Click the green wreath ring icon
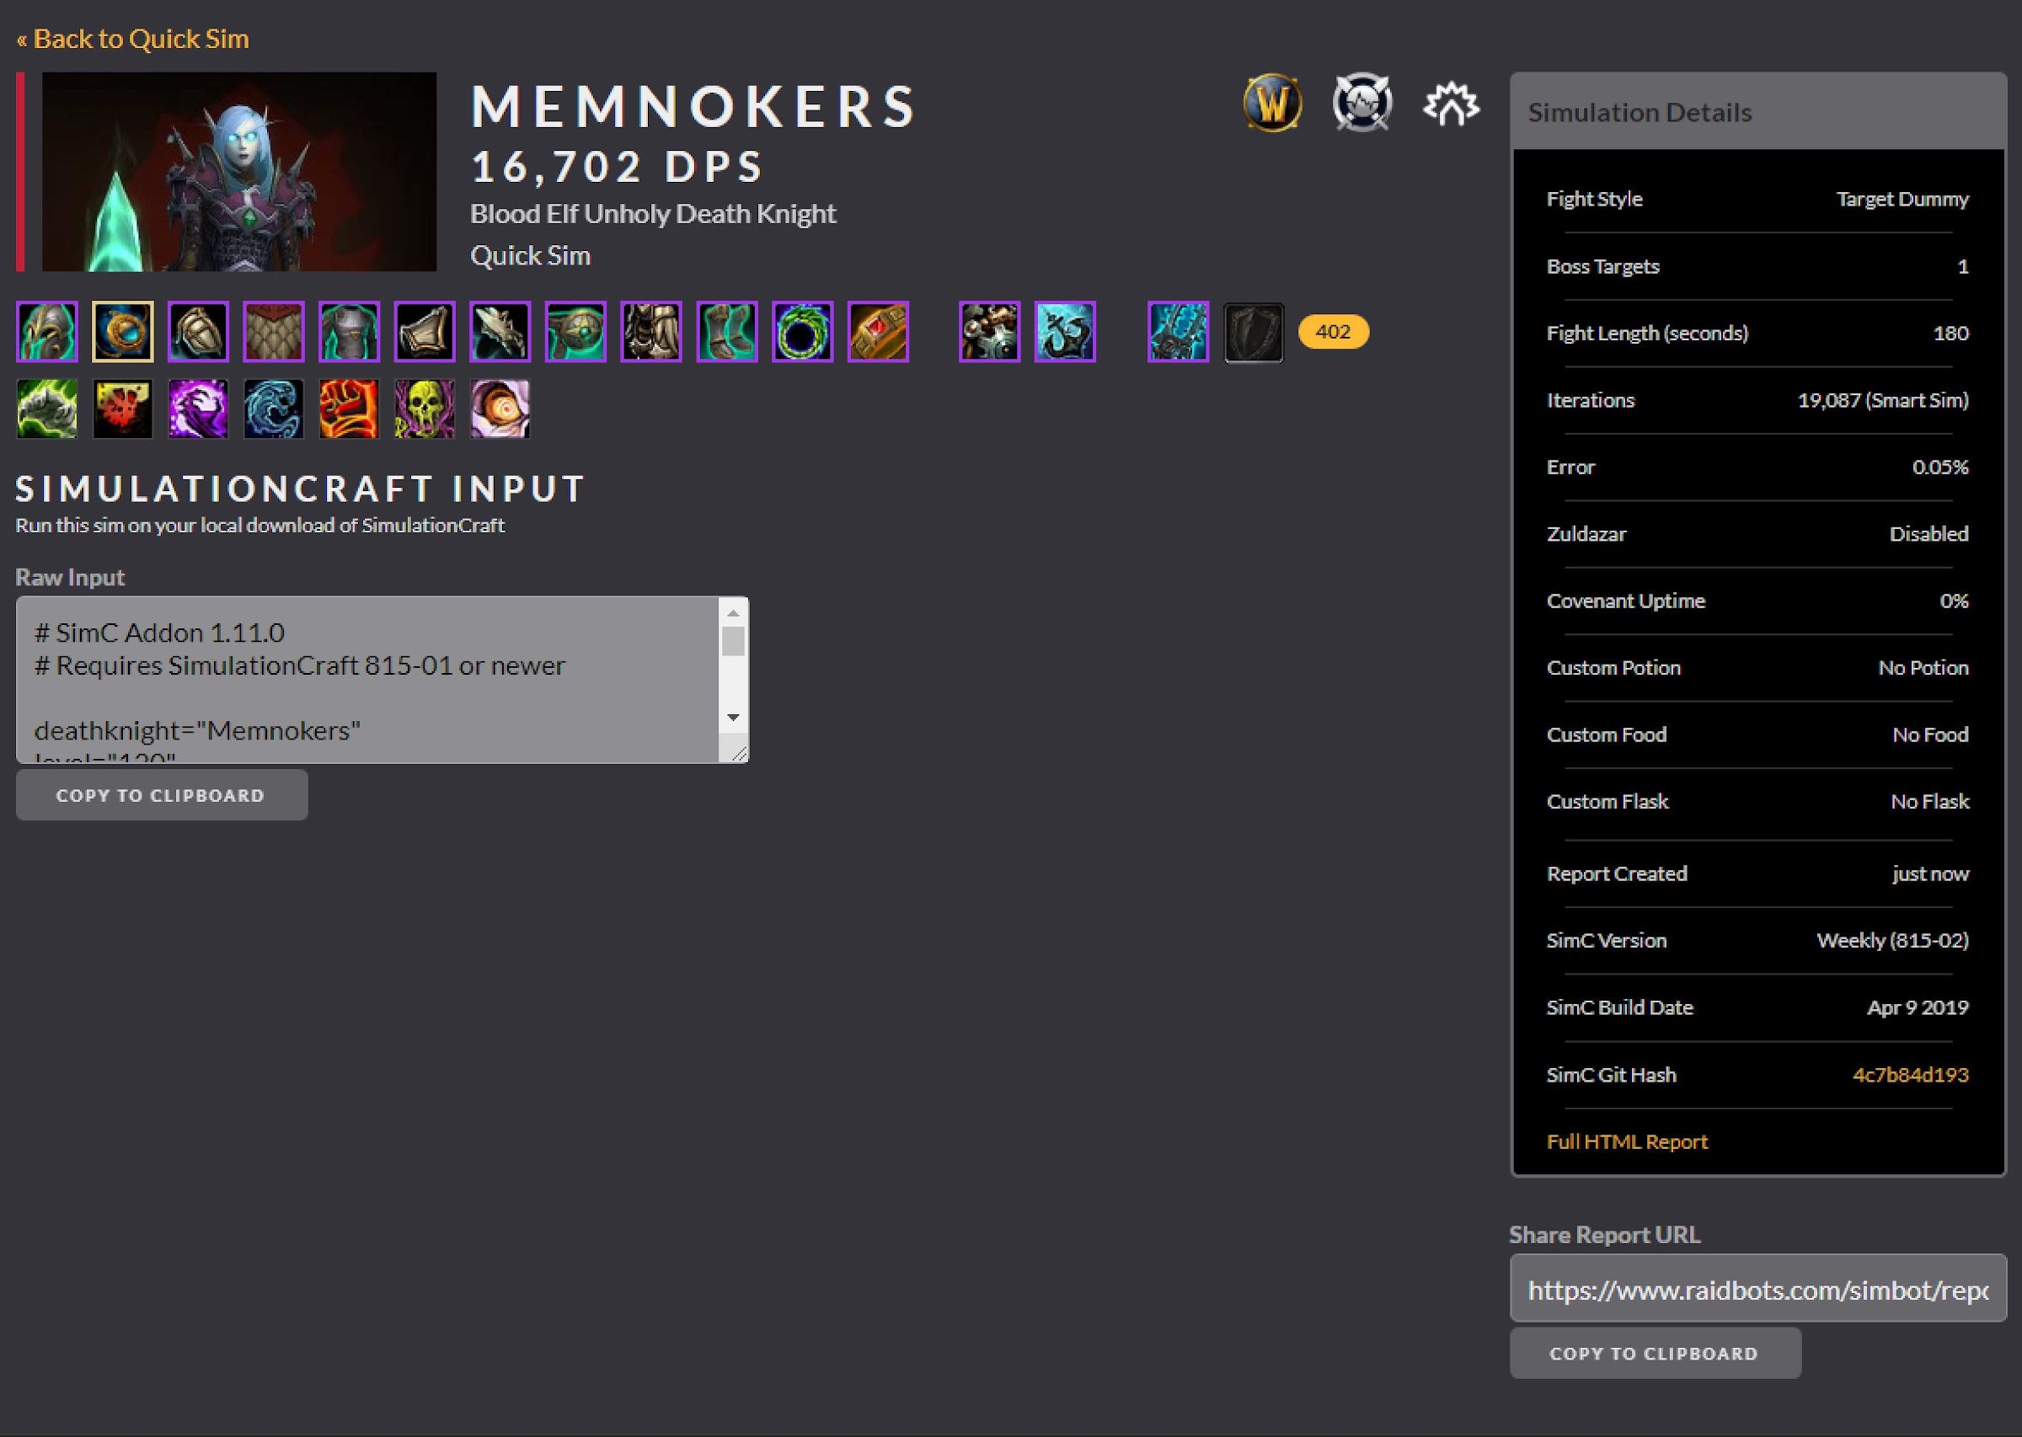2022x1437 pixels. pos(802,332)
